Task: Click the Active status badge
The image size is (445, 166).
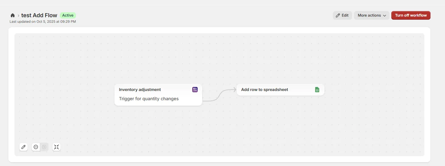Action: (68, 15)
